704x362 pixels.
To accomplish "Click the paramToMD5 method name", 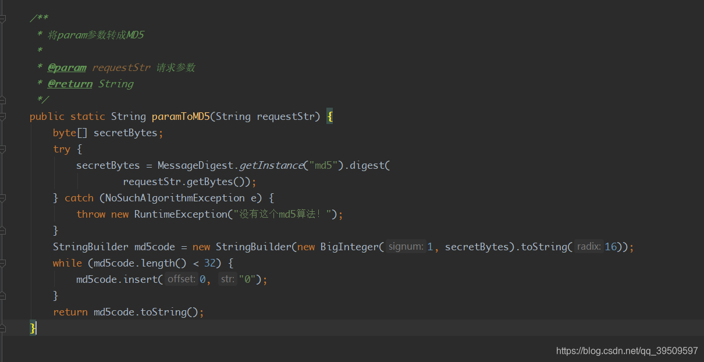I will [x=180, y=116].
